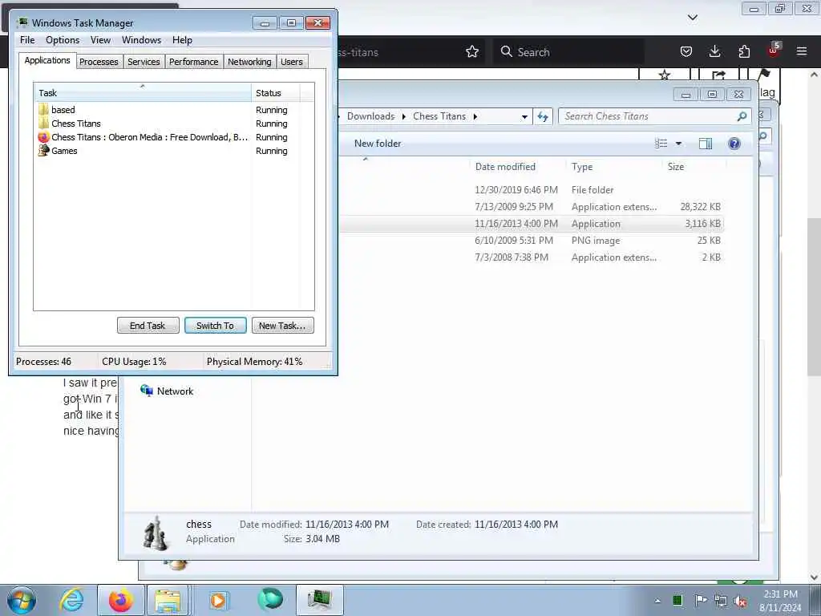Click the Downloads breadcrumb in Explorer

[x=370, y=116]
